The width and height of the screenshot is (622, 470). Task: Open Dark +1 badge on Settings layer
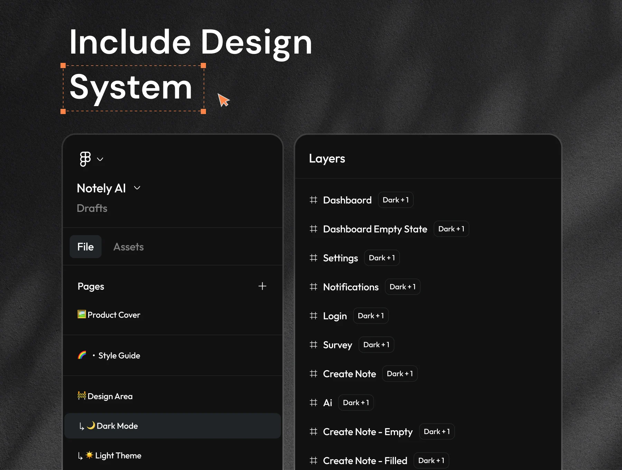point(382,258)
